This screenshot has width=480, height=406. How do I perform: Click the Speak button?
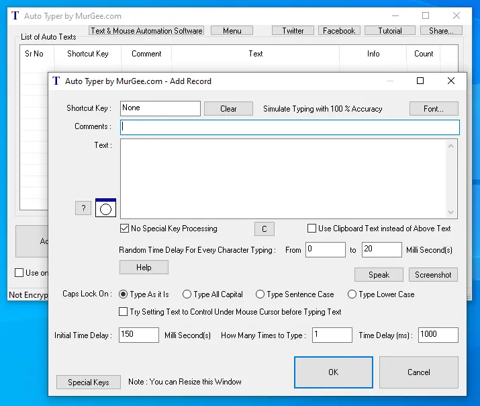click(x=379, y=275)
